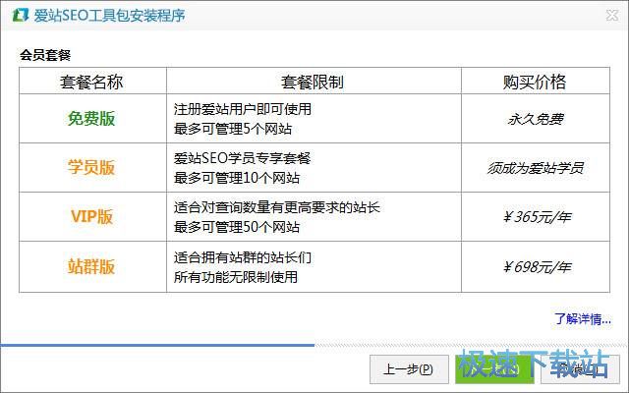The width and height of the screenshot is (629, 393).
Task: Click the 套餐限制 column header
Action: pyautogui.click(x=313, y=82)
